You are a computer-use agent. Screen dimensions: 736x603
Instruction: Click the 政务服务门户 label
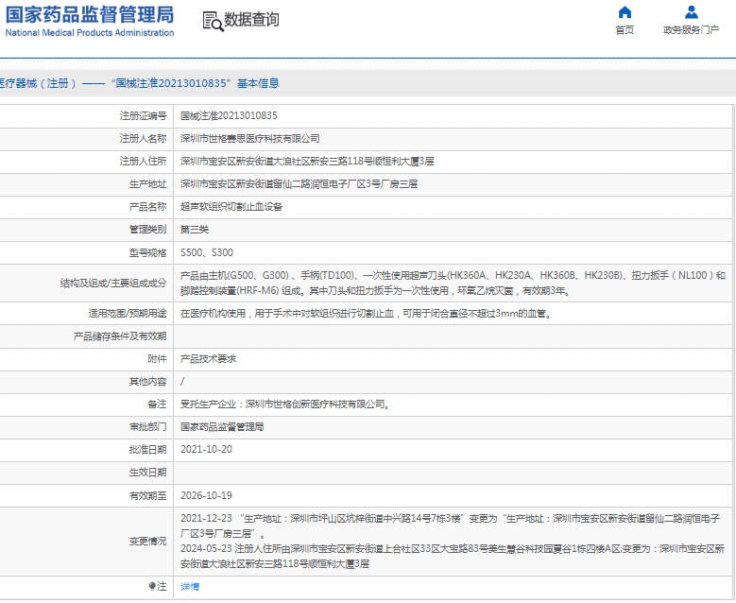pyautogui.click(x=691, y=30)
